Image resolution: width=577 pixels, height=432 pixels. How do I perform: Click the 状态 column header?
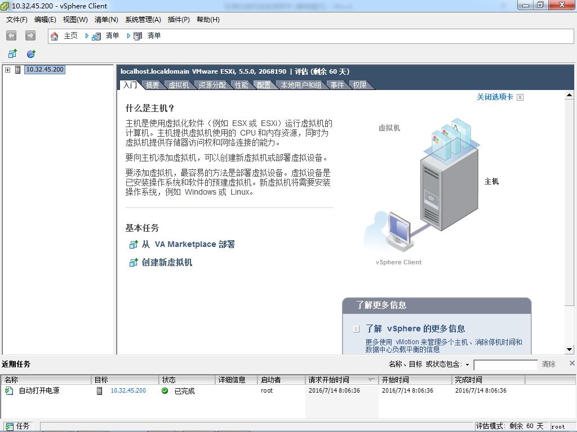(x=187, y=380)
